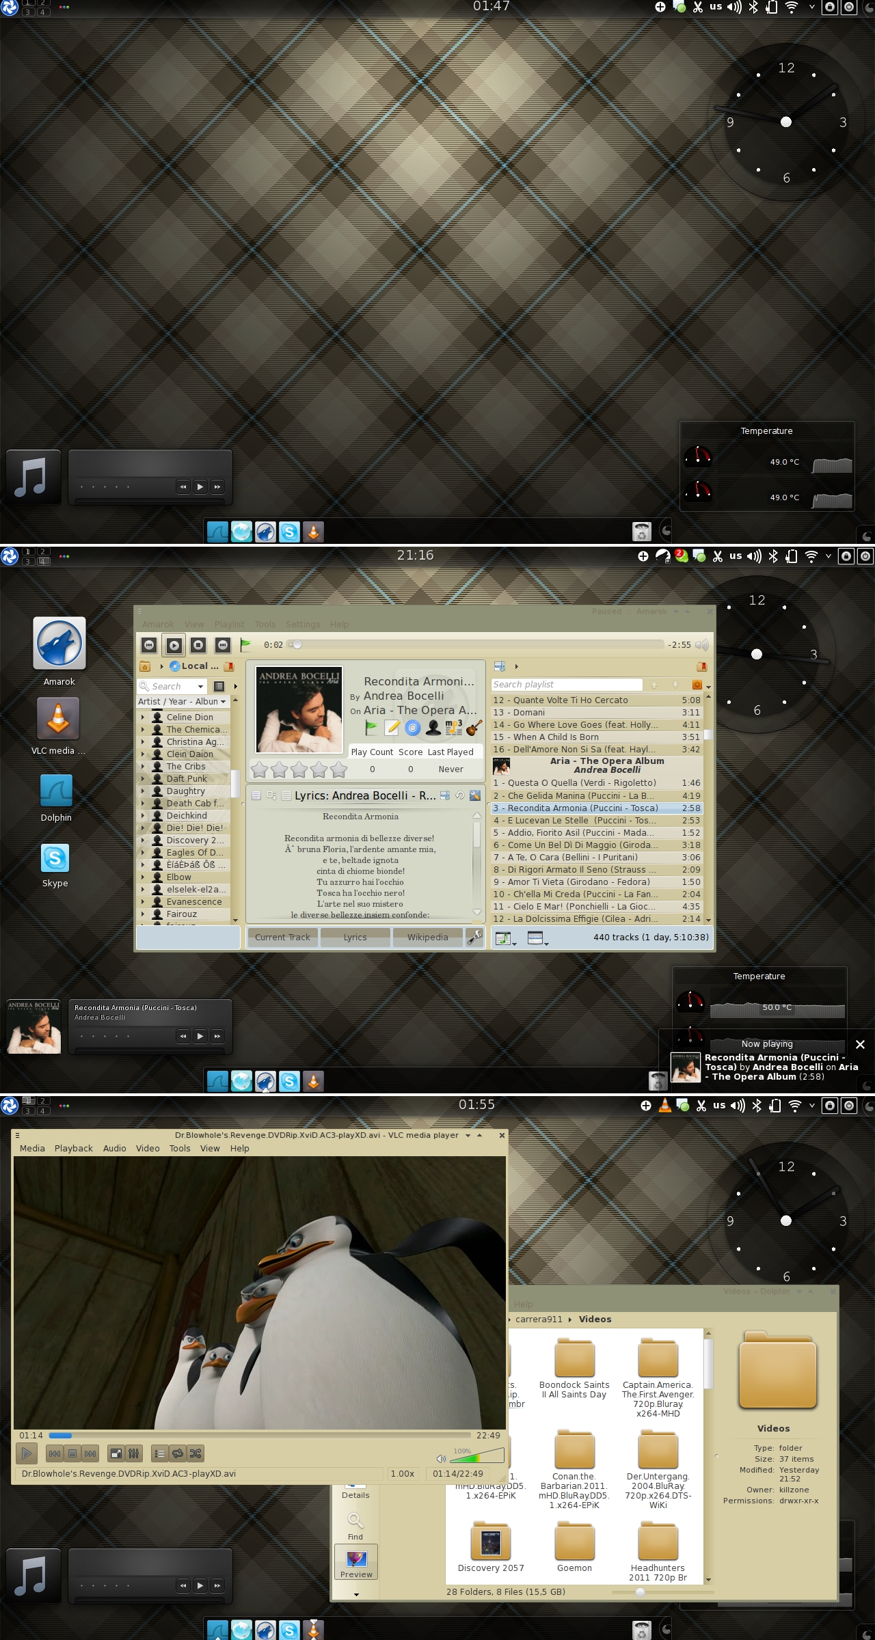Image resolution: width=875 pixels, height=1640 pixels.
Task: Click the home icon in Amarok's browser breadcrumb
Action: tap(145, 666)
